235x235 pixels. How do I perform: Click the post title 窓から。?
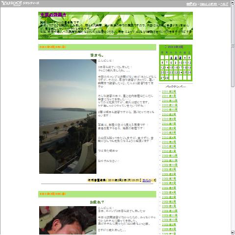click(x=97, y=55)
